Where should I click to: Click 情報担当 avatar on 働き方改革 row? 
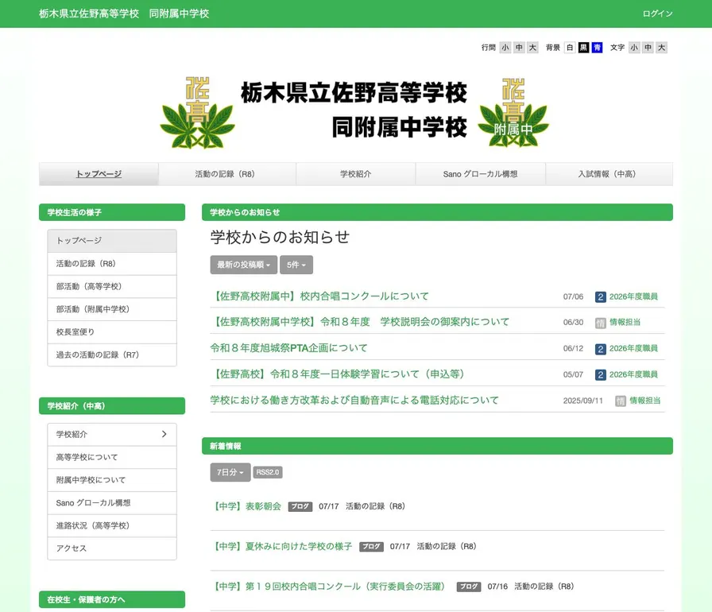coord(621,401)
